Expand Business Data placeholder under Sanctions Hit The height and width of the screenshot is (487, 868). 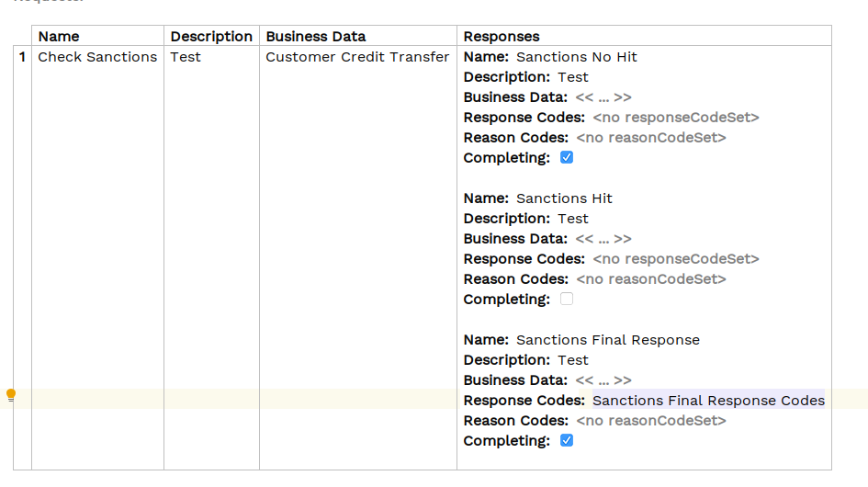[603, 239]
